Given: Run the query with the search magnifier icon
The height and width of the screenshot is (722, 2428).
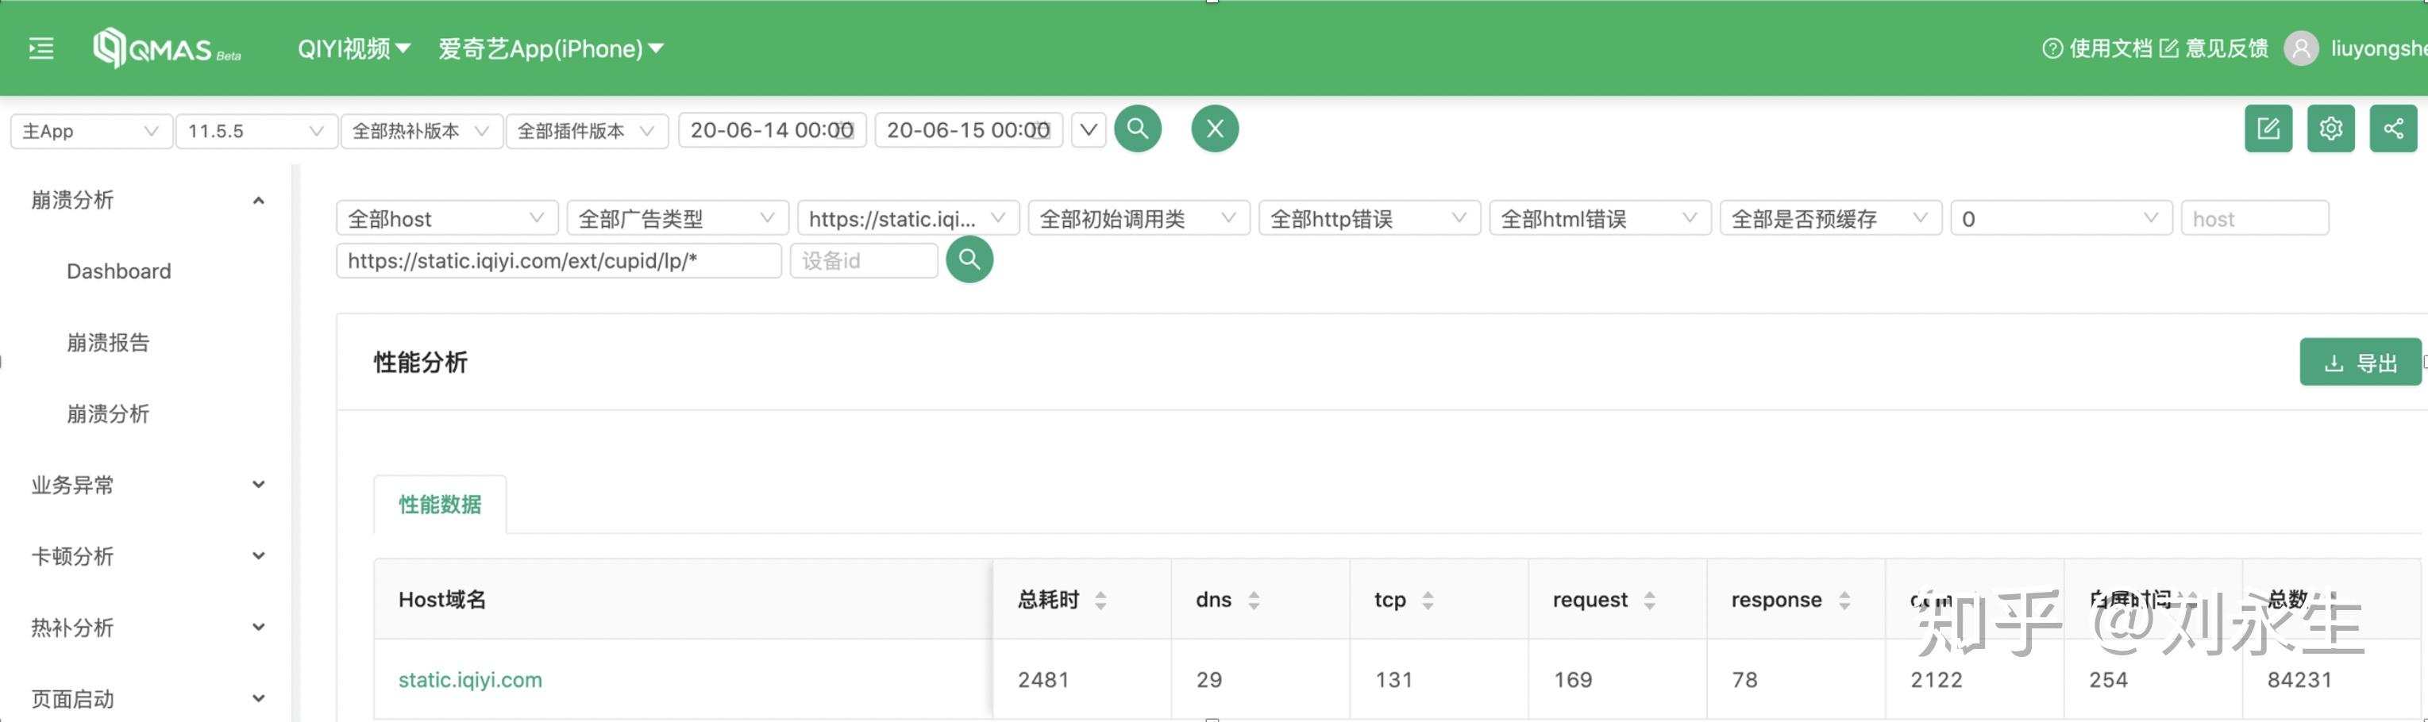Looking at the screenshot, I should (x=1138, y=129).
